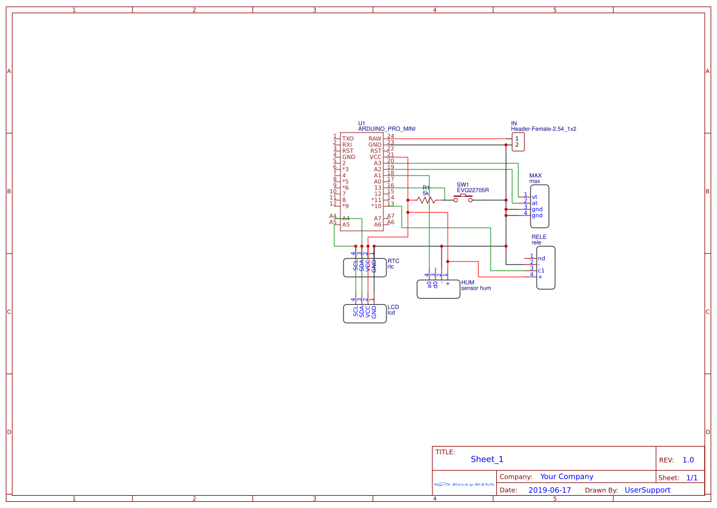Viewport: 717px width, 508px height.
Task: Select the revision value 1.0
Action: tap(688, 460)
